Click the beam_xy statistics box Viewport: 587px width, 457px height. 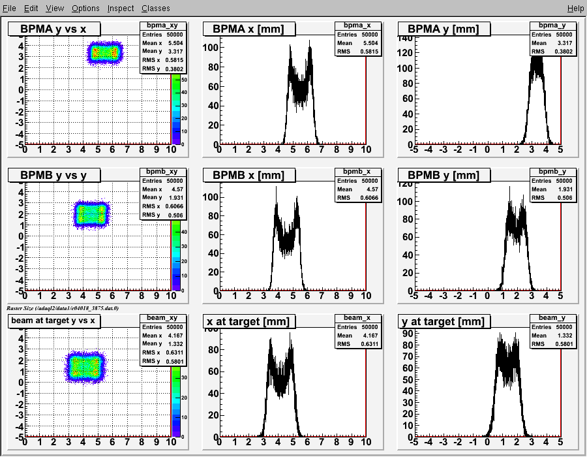pos(162,339)
